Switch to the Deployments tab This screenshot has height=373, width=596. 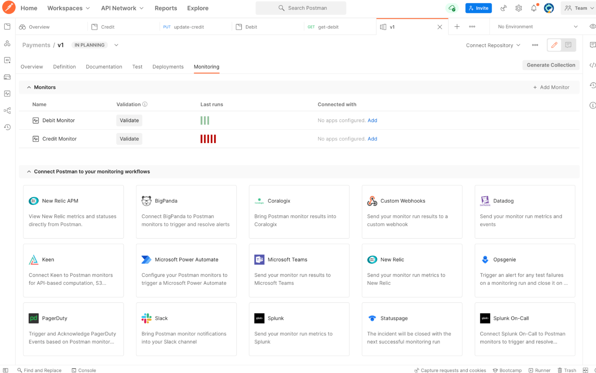[168, 67]
